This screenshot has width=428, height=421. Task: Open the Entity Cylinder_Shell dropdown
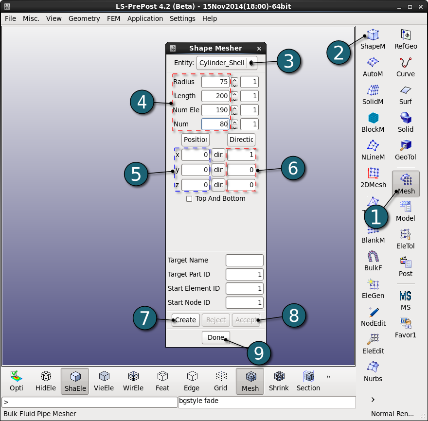(x=227, y=63)
